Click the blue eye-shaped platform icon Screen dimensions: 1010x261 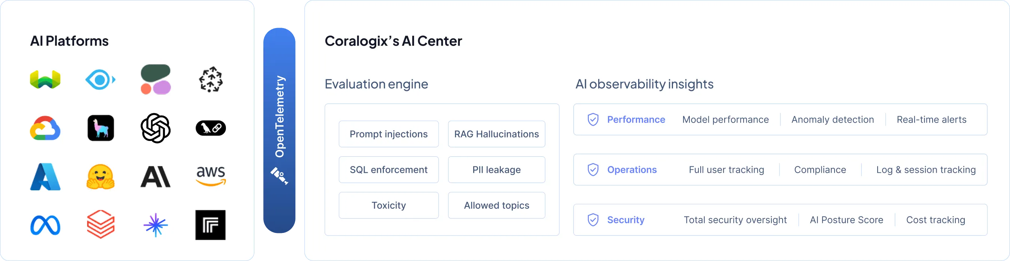click(100, 80)
